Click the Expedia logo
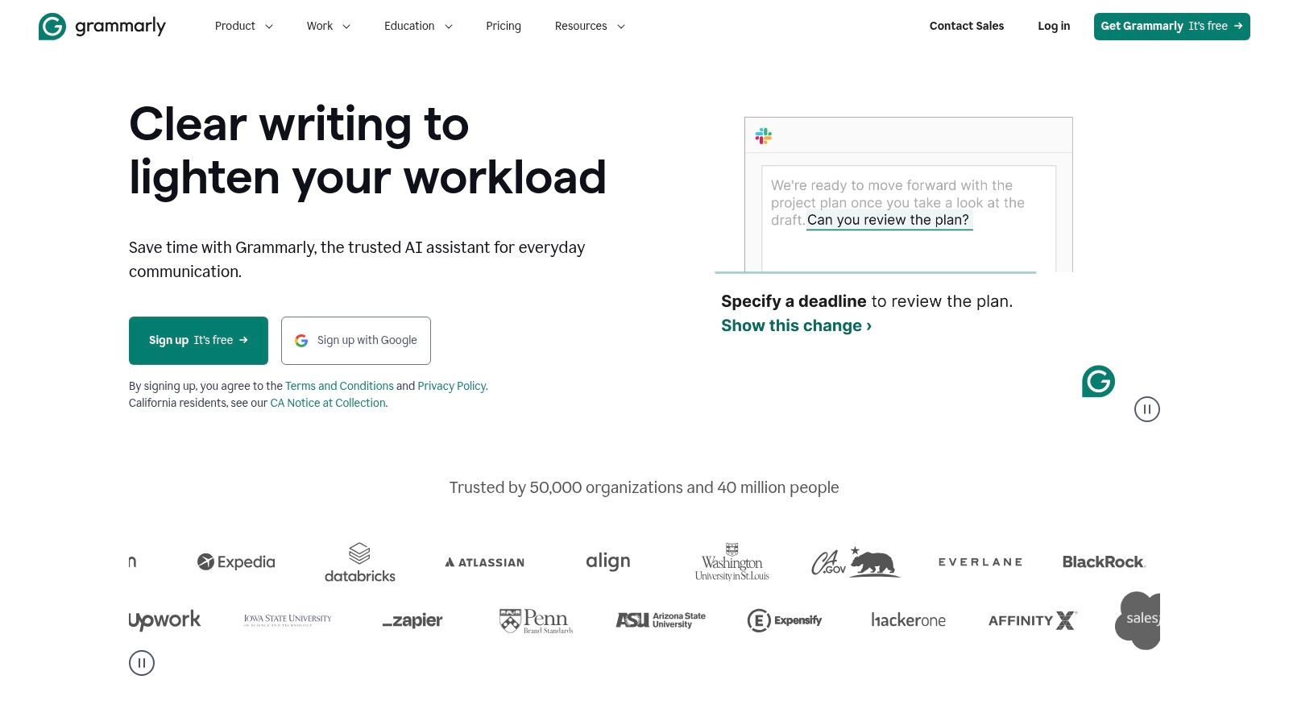 236,561
